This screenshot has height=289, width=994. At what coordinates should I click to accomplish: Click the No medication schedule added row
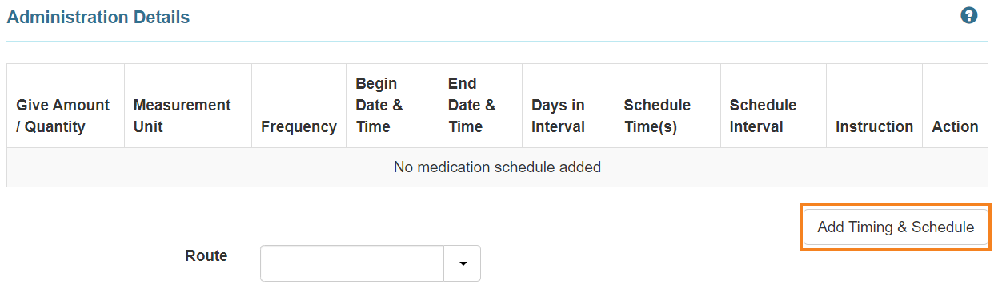(497, 167)
